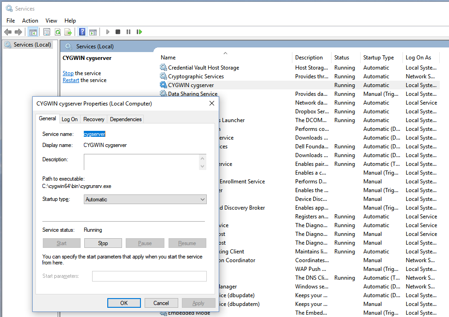
Task: Click the Stop button in Properties dialog
Action: point(103,243)
